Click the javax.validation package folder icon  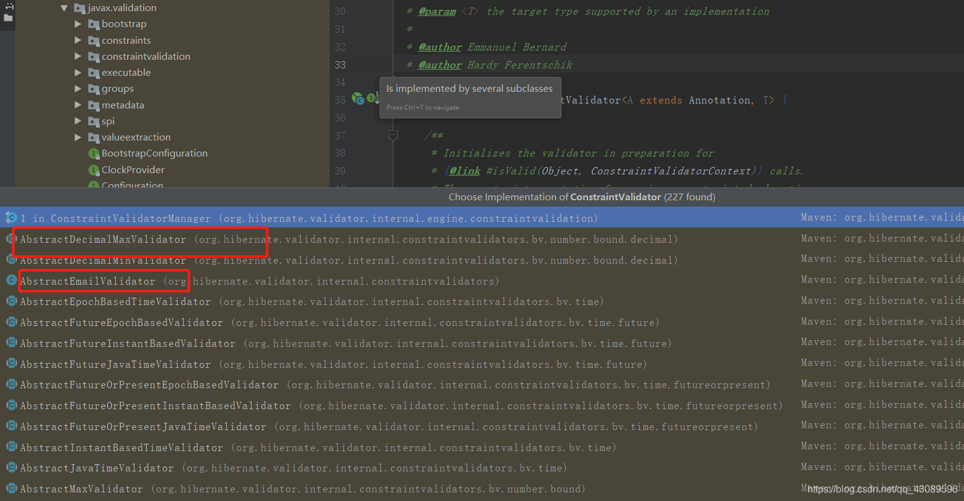pyautogui.click(x=80, y=8)
